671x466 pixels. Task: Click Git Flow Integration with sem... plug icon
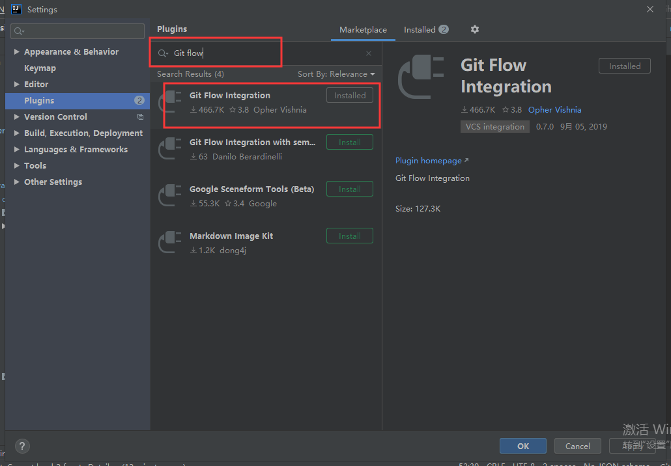(170, 149)
